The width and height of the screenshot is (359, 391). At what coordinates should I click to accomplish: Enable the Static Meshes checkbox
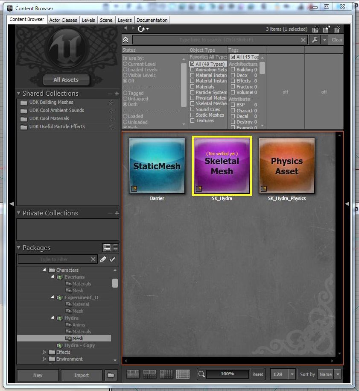(193, 115)
